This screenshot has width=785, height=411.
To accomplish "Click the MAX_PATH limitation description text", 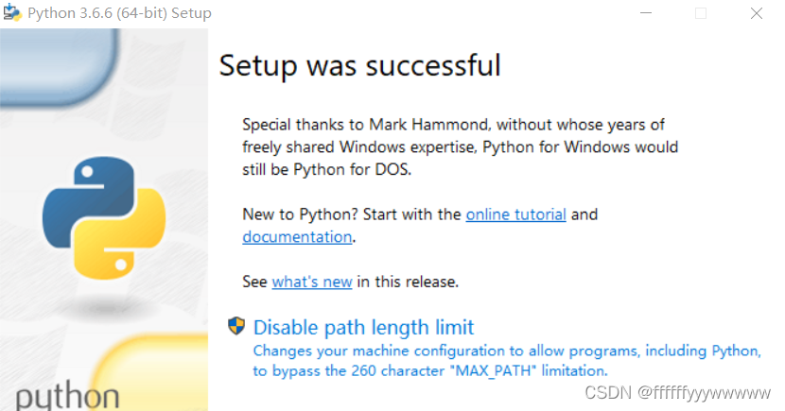I will 507,361.
